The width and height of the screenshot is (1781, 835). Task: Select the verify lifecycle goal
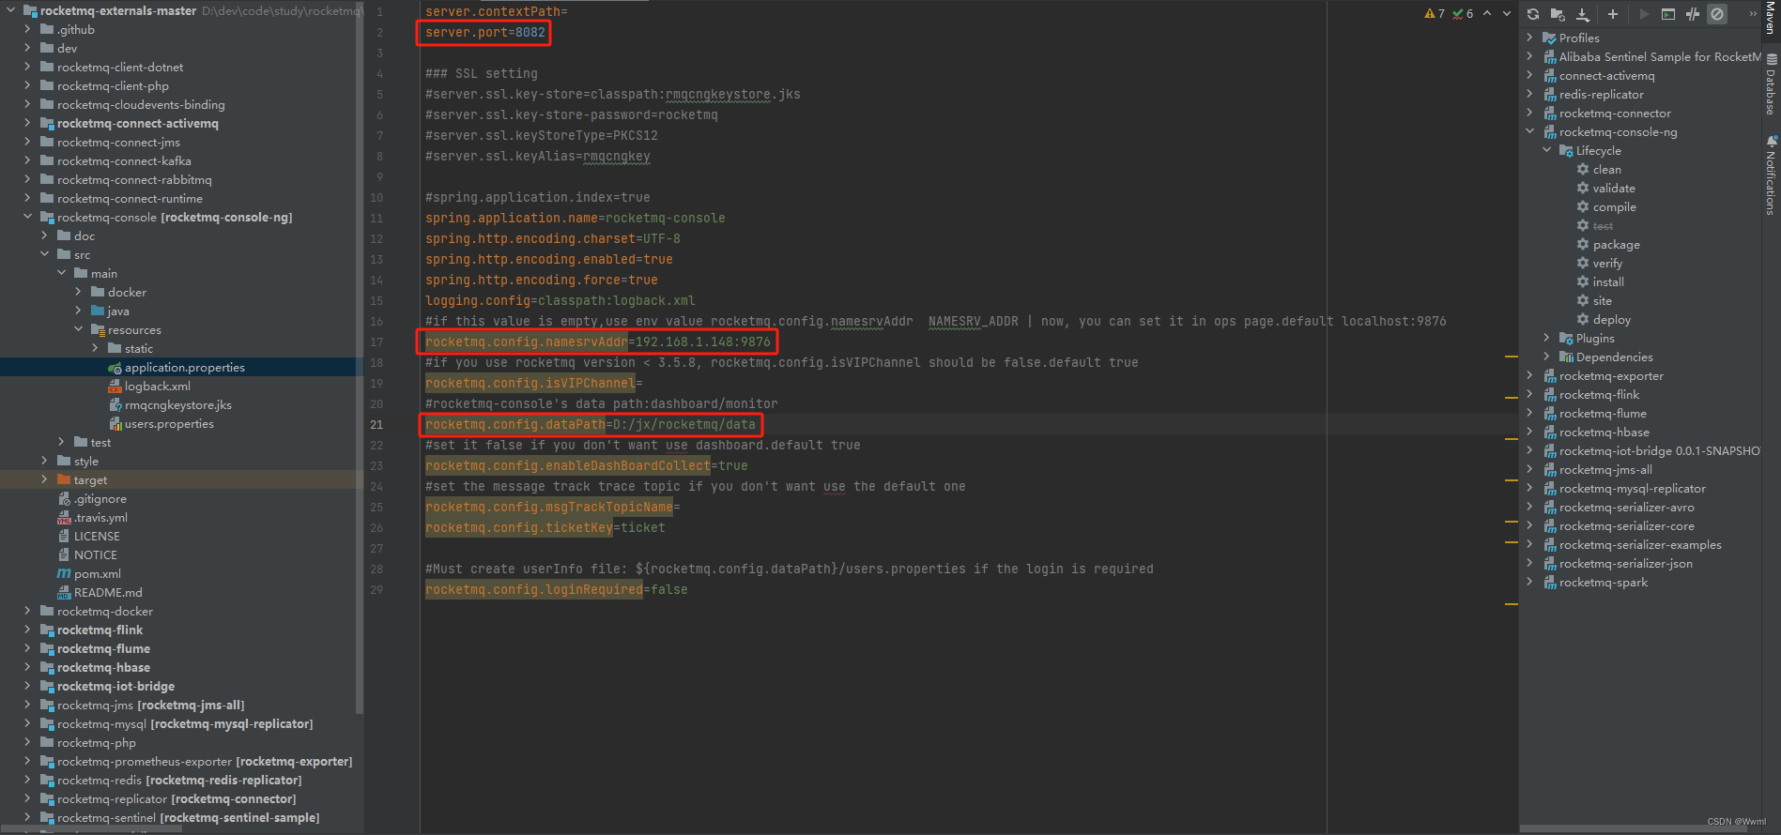pyautogui.click(x=1607, y=264)
